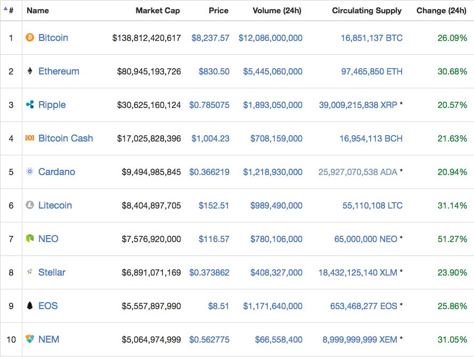Click Cardano volume $1,218,930,000
Screen dimensions: 474x357
click(273, 172)
